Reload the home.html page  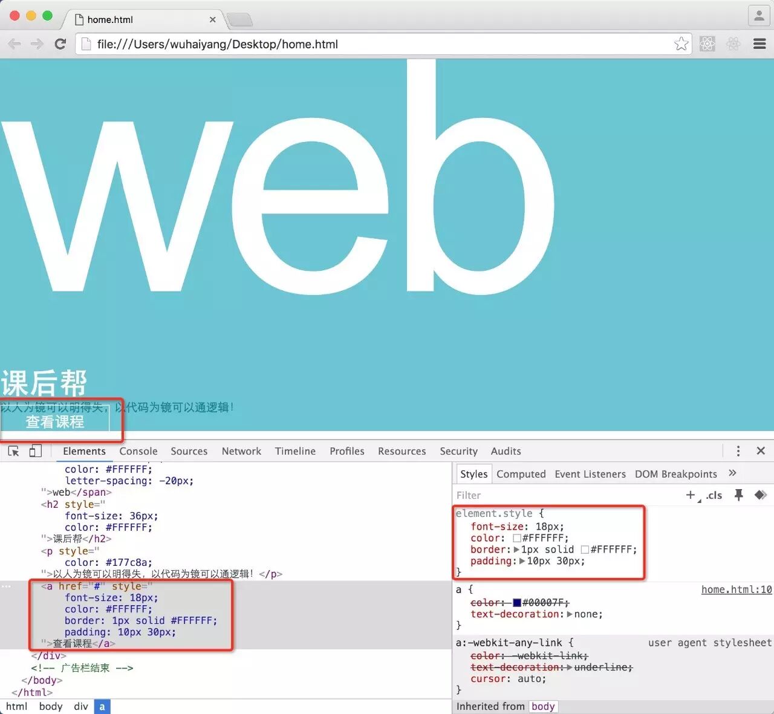(60, 44)
